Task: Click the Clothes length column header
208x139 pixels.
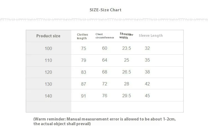Action: [x=82, y=36]
